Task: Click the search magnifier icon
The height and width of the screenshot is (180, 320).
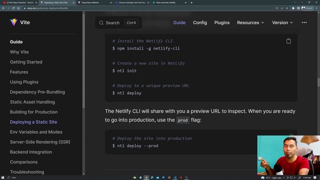Action: click(x=101, y=22)
